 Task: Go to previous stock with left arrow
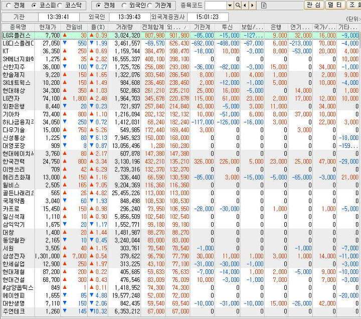coord(245,5)
